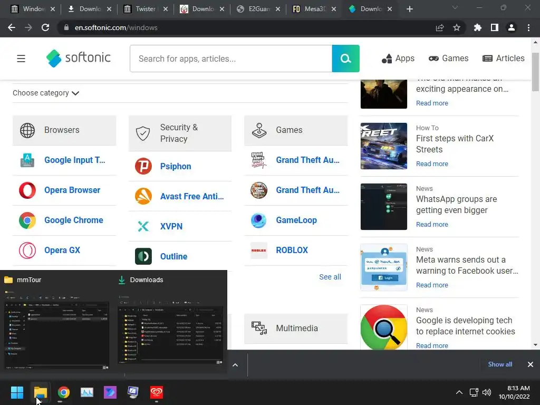Open the Articles navigation item
Screen dimensions: 540x405
coord(504,59)
